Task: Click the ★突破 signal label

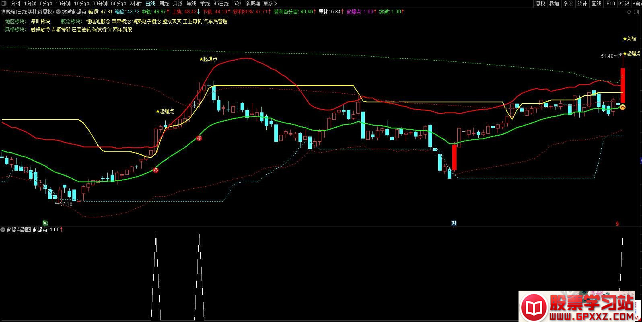Action: click(x=630, y=39)
